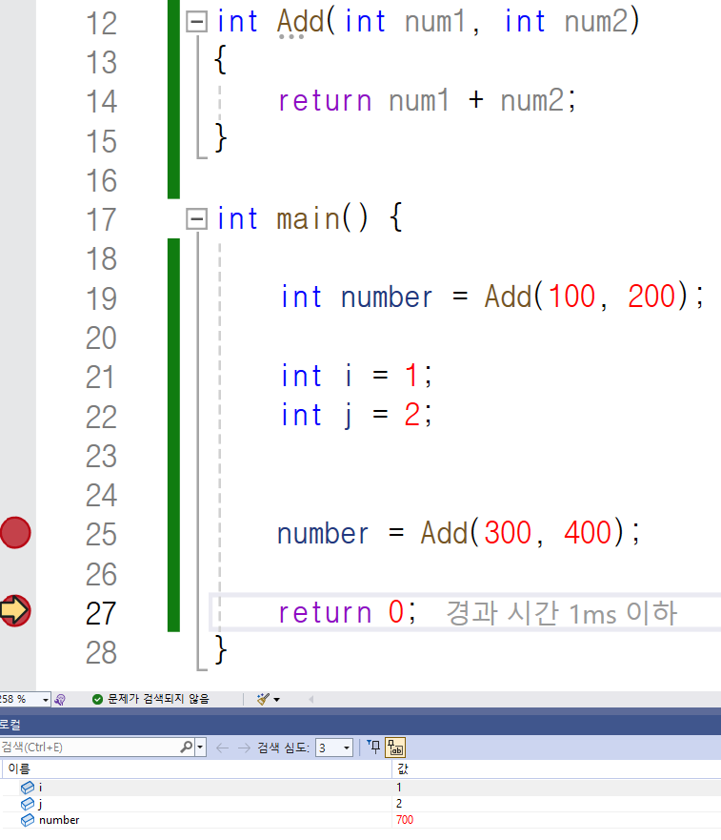Screen dimensions: 721x840
Task: Click the cube icon of variable i
Action: pos(28,787)
